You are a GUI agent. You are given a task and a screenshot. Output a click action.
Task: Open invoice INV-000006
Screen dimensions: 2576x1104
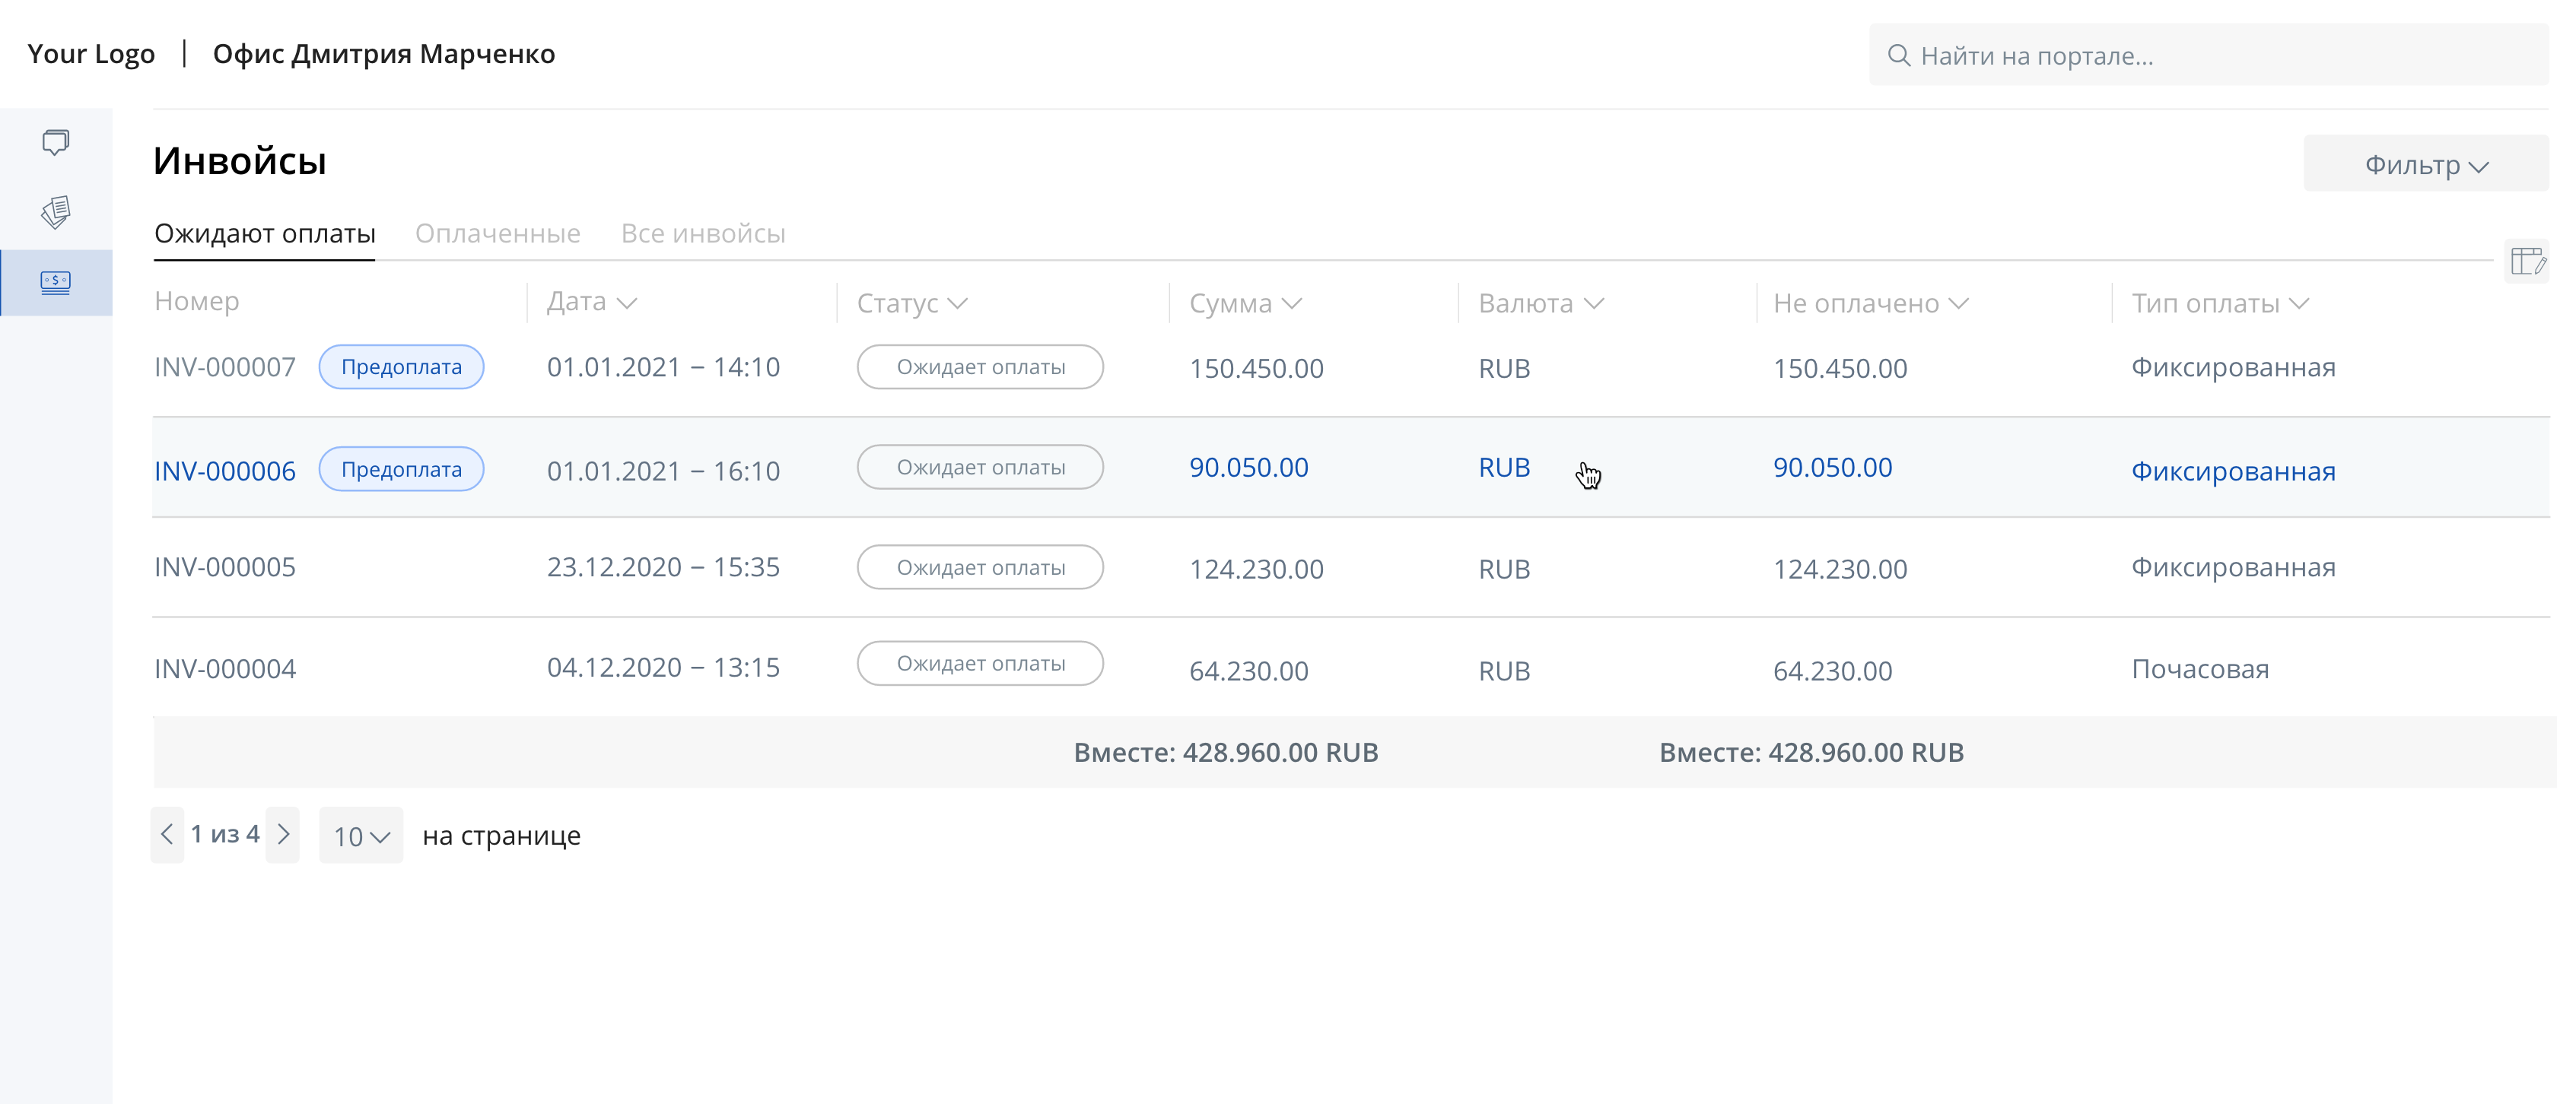pos(225,471)
